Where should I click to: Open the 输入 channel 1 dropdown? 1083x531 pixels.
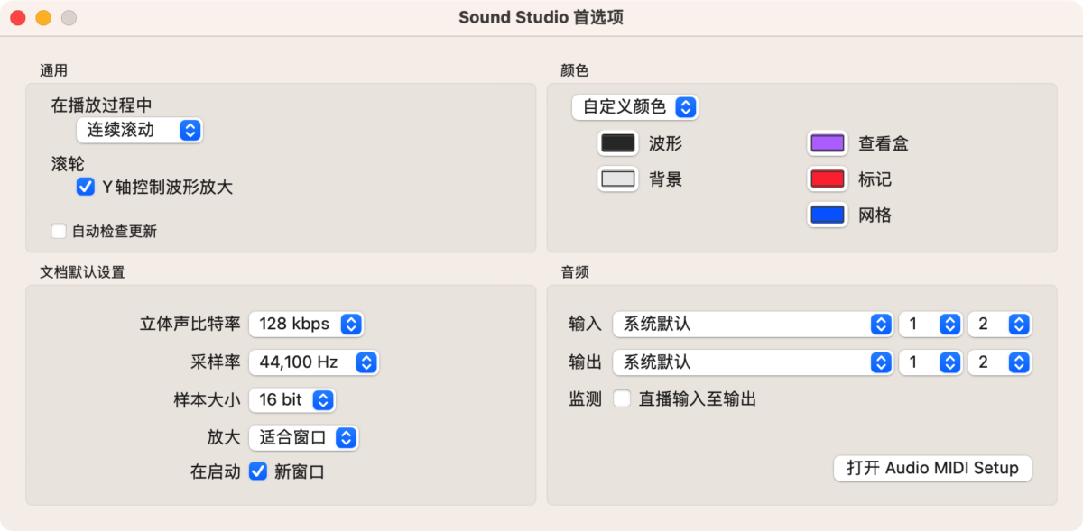[x=930, y=325]
